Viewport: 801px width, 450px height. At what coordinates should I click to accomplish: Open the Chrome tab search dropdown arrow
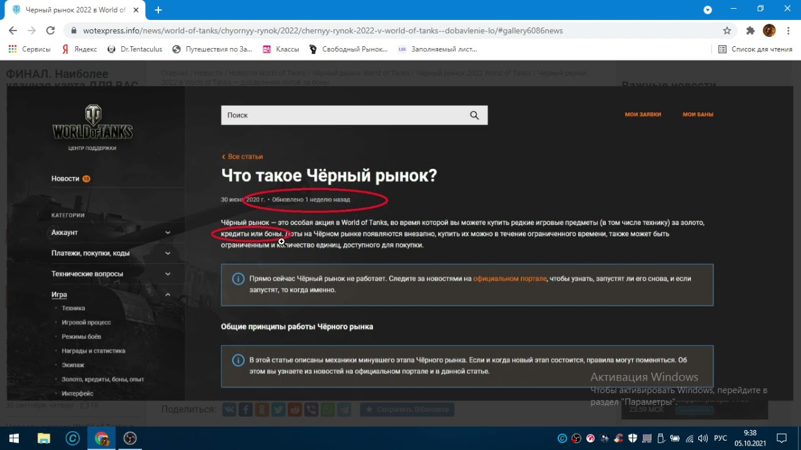[708, 10]
